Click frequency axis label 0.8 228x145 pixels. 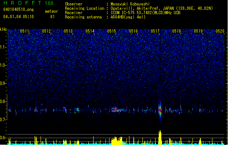[3, 101]
